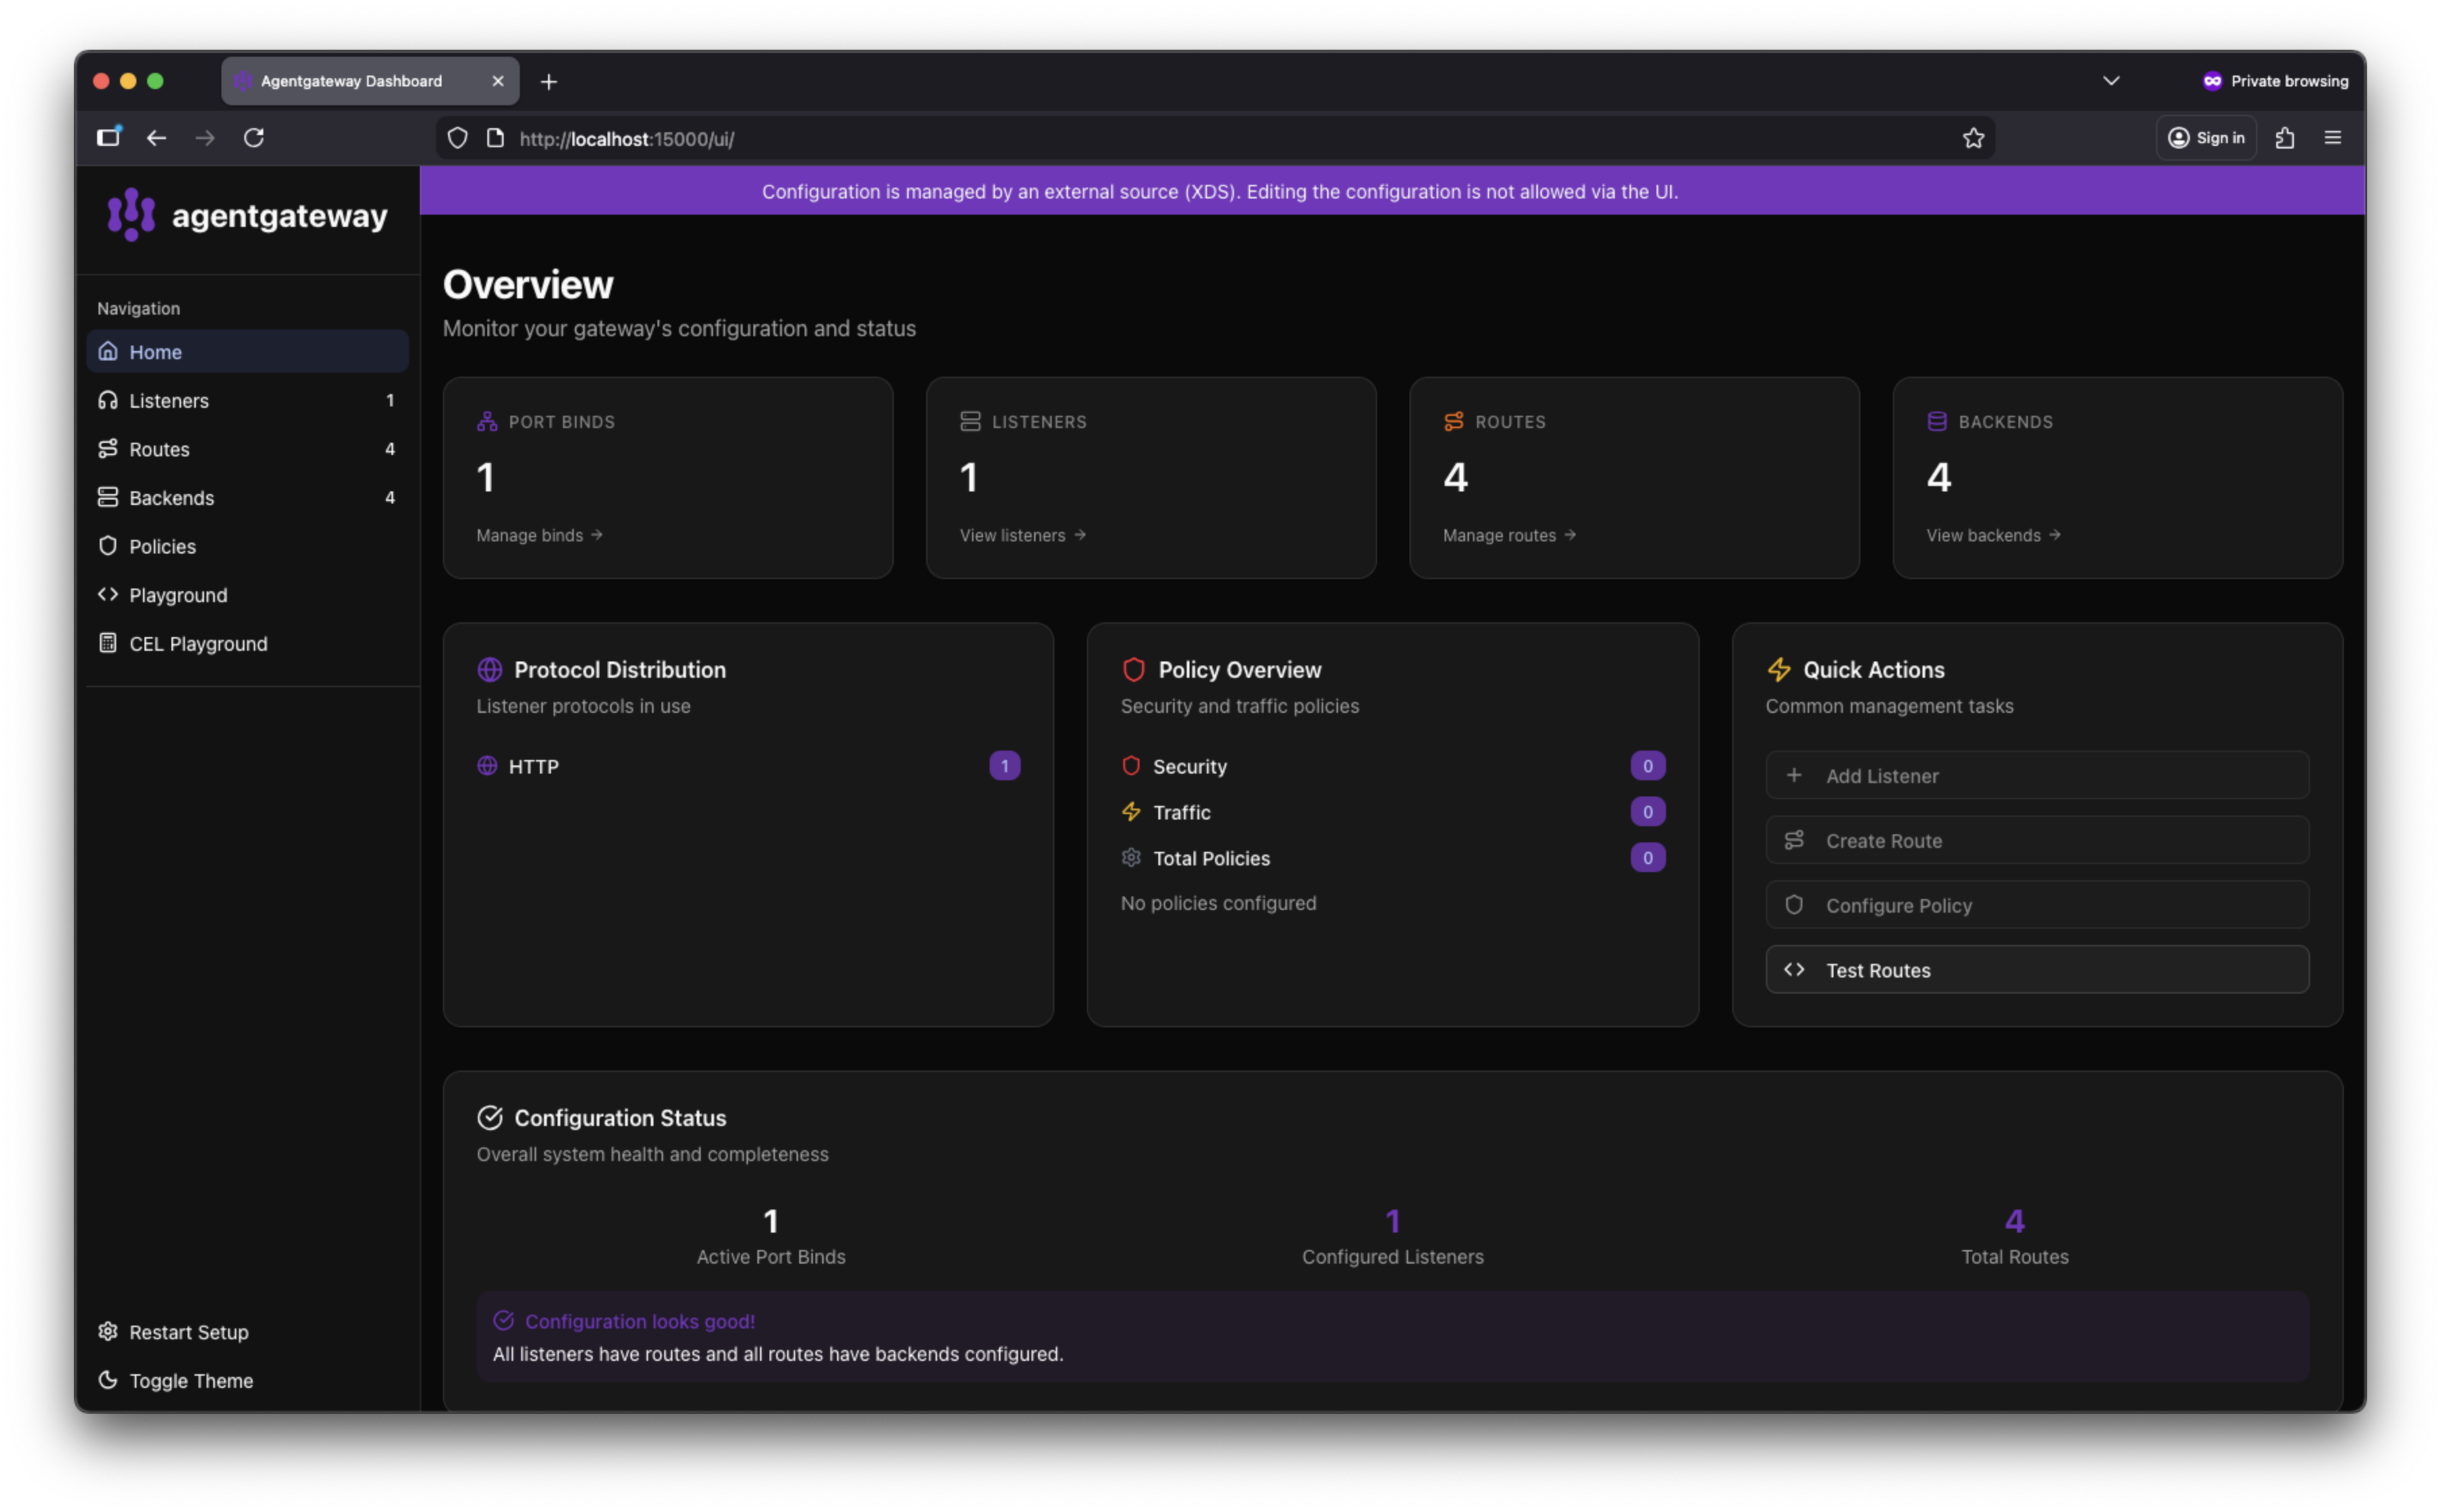Click the bookmark star icon

[x=1972, y=138]
